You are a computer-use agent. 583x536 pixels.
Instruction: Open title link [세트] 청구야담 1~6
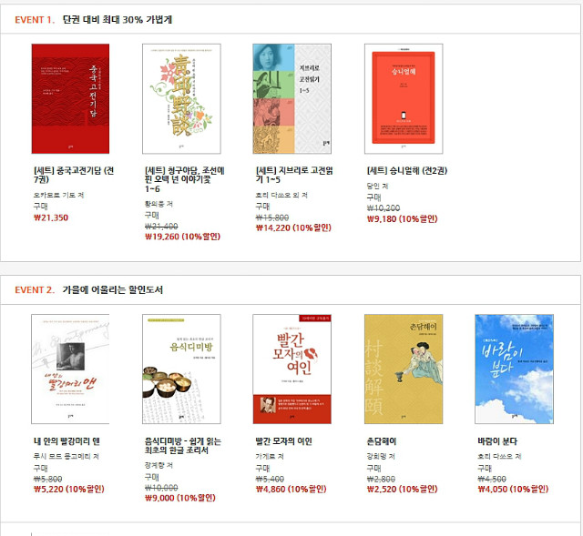184,180
